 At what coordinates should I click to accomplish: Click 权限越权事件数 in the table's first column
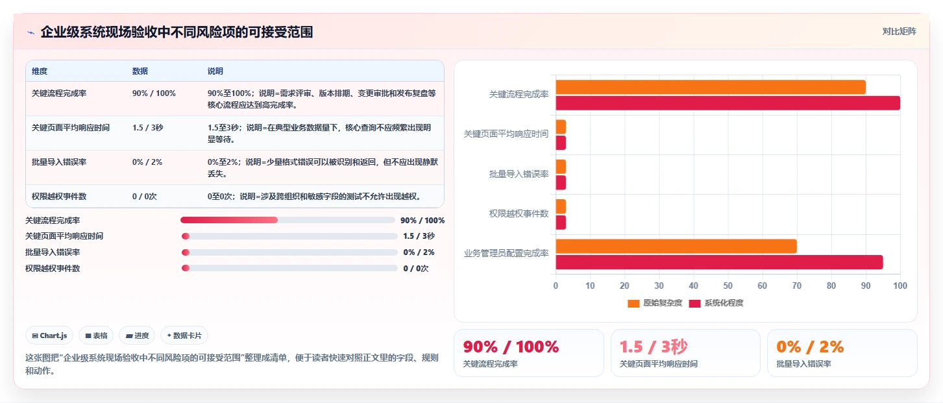59,197
